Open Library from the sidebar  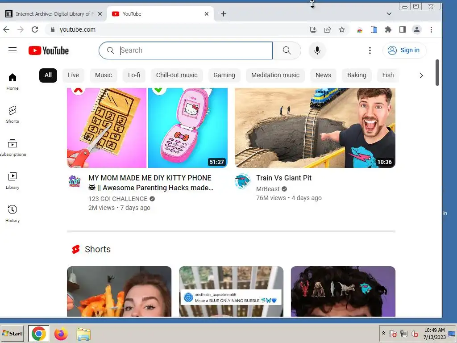(x=12, y=181)
